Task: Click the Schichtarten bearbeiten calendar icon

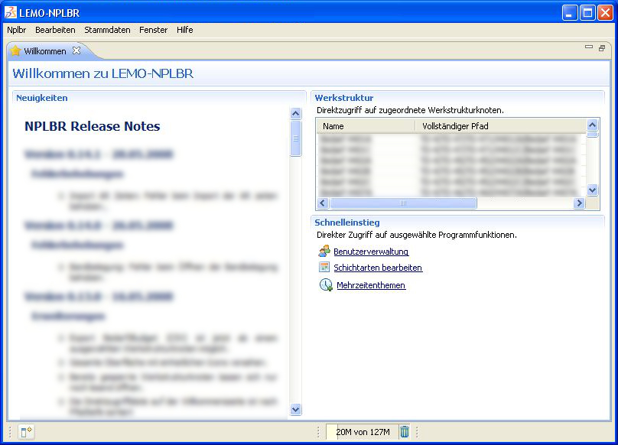Action: point(324,268)
